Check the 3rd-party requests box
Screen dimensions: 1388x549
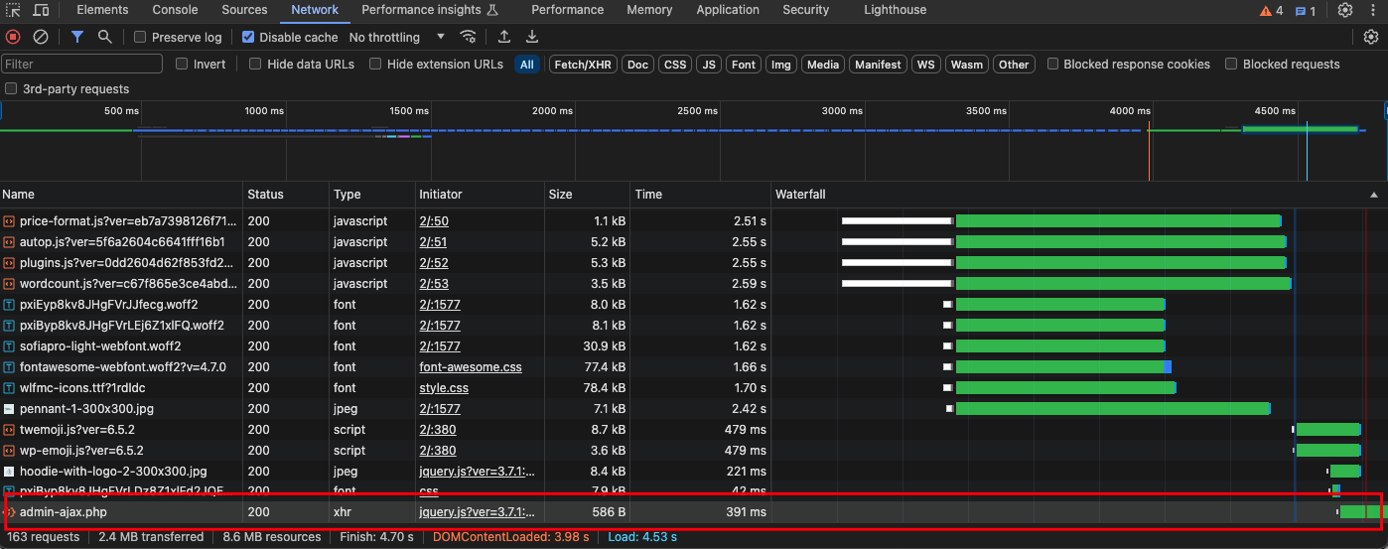pos(11,88)
